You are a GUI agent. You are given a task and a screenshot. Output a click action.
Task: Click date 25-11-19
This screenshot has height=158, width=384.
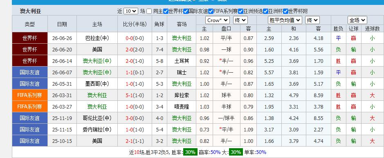coord(62,118)
